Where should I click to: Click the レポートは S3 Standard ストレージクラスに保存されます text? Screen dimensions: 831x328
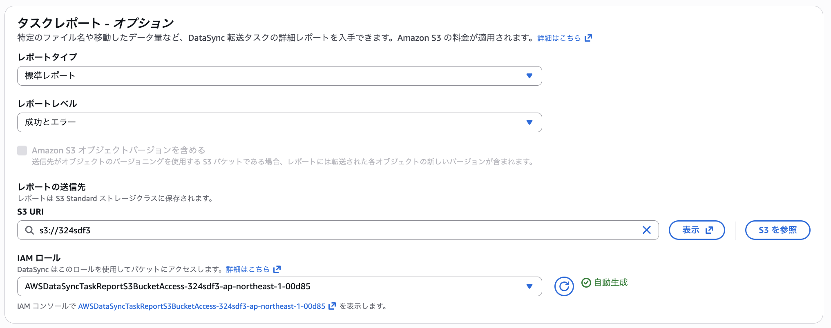(x=115, y=199)
